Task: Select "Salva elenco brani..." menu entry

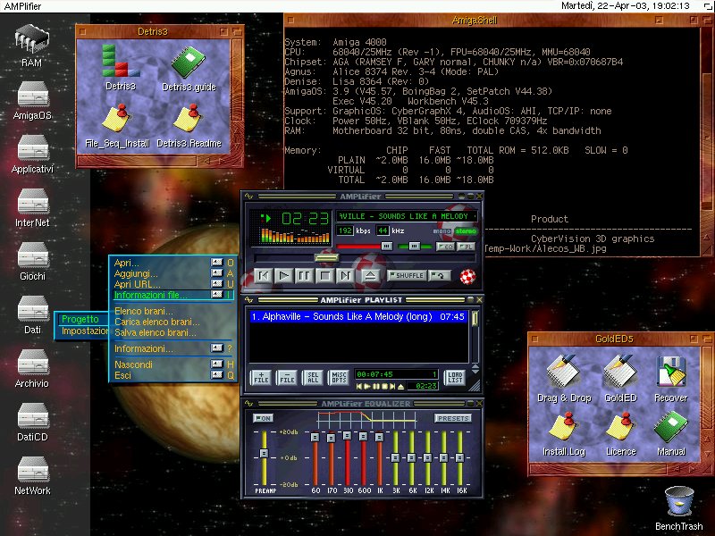Action: click(x=156, y=332)
